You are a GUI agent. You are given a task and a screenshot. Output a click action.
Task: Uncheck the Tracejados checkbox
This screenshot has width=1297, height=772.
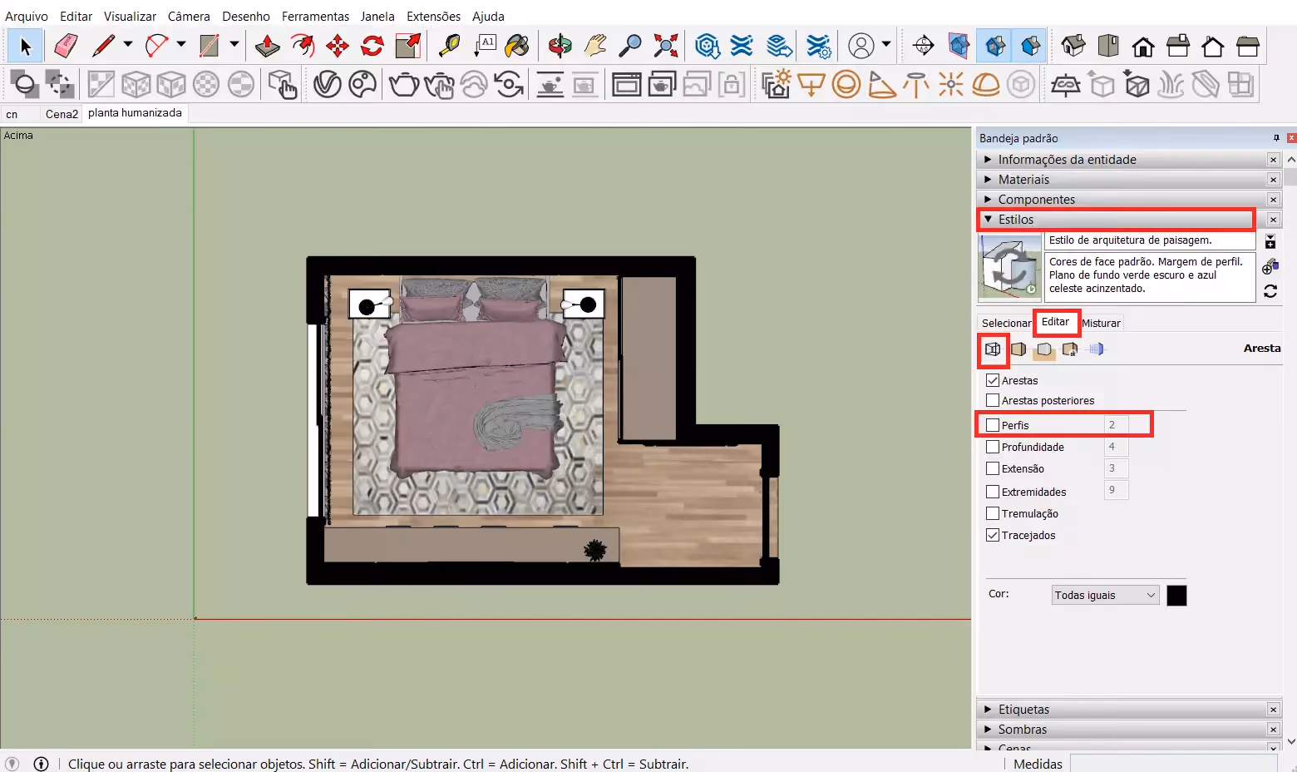coord(993,535)
